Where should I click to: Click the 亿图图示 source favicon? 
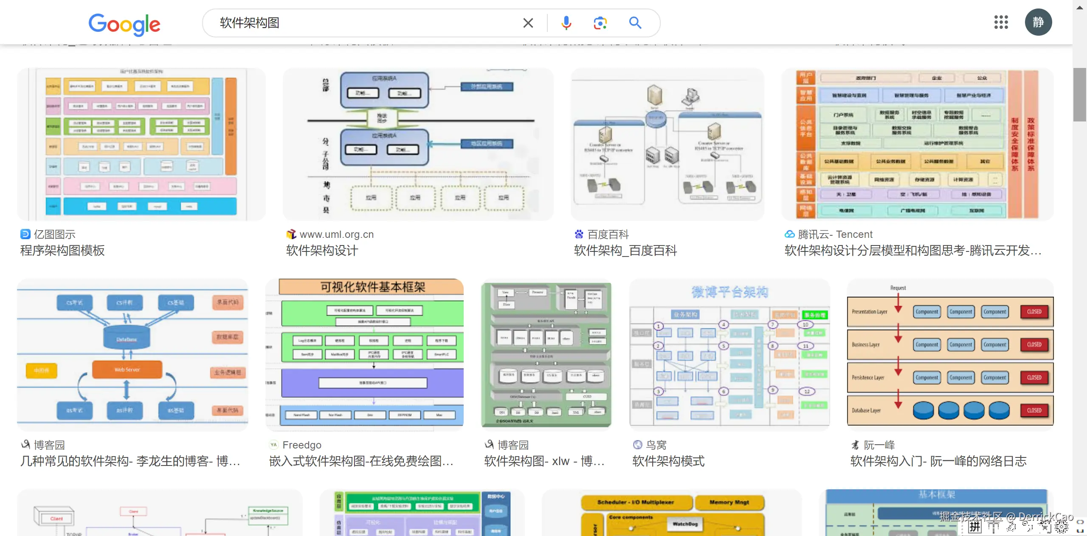click(25, 234)
